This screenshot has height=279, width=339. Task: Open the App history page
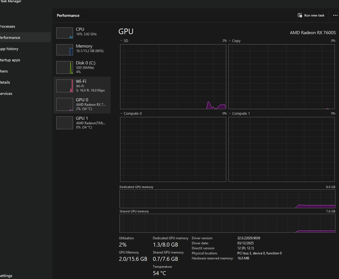[9, 49]
